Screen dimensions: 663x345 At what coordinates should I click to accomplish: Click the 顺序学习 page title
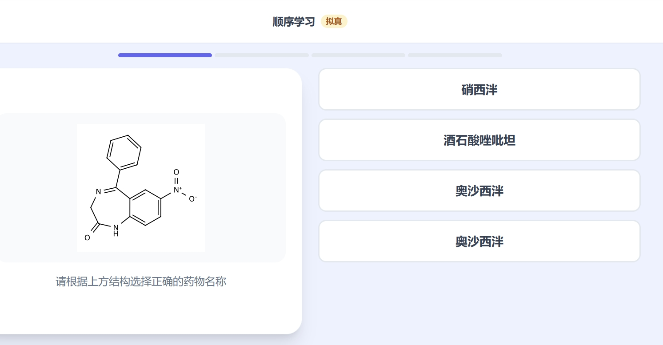point(293,21)
